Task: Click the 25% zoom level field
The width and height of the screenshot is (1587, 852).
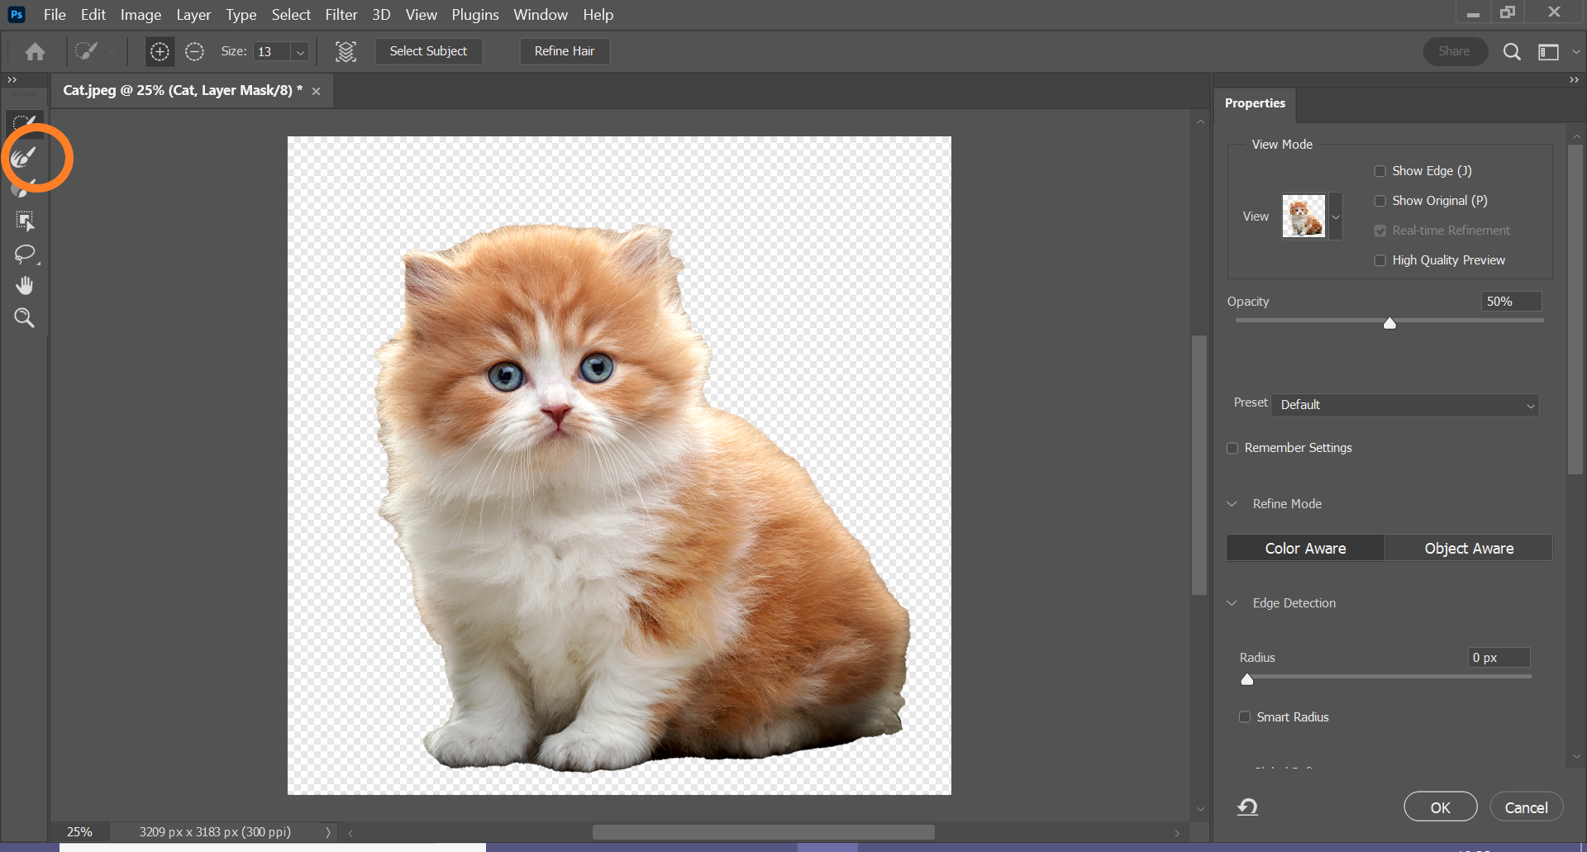Action: click(80, 832)
